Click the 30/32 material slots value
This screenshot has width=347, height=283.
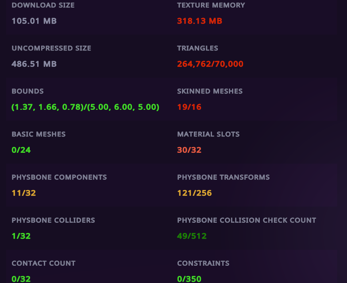click(189, 150)
